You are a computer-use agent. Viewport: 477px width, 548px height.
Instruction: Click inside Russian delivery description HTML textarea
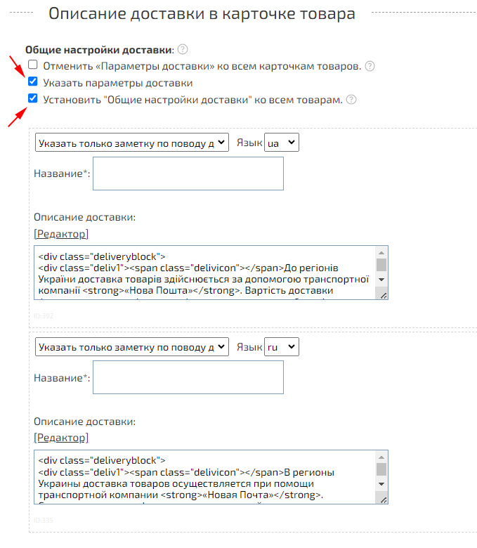click(x=204, y=478)
